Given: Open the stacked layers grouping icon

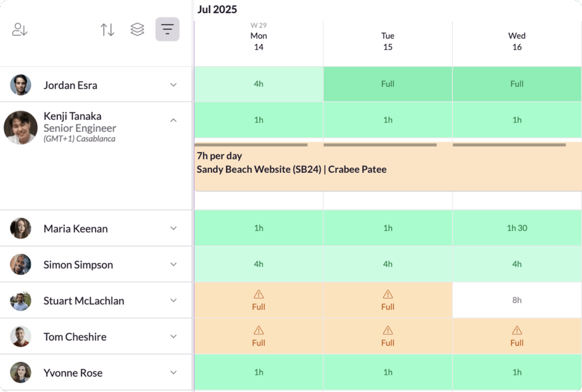Looking at the screenshot, I should coord(137,30).
